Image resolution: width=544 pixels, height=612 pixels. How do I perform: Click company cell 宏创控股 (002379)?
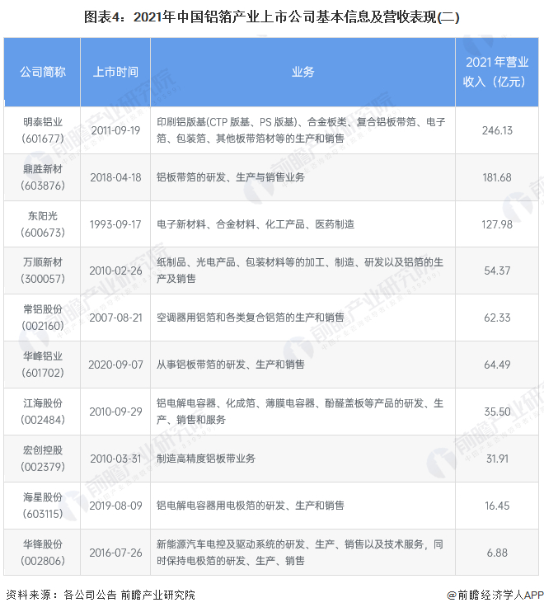pyautogui.click(x=43, y=459)
